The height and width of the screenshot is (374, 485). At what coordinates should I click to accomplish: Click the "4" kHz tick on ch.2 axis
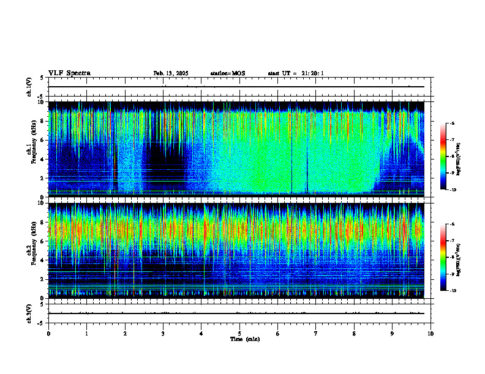click(42, 260)
